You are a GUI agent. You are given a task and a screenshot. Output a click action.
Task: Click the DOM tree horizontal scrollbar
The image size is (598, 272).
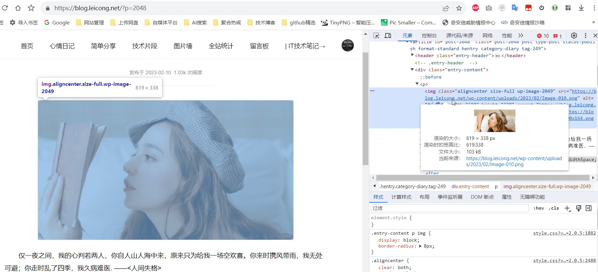click(482, 178)
